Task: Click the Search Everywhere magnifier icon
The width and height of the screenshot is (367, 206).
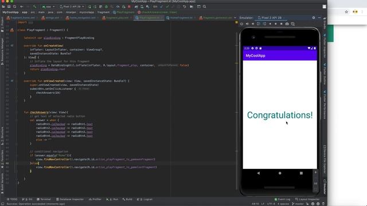Action: tap(204, 6)
